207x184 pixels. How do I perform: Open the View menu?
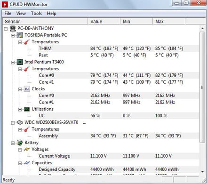click(x=21, y=14)
